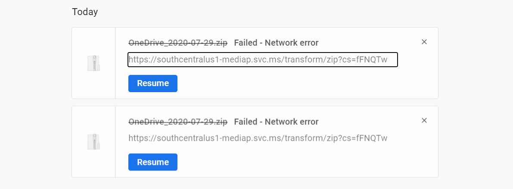Open the second download's source URL link
The image size is (513, 189).
258,138
